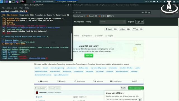
Task: Open terminal Help menu
Action: point(27,8)
